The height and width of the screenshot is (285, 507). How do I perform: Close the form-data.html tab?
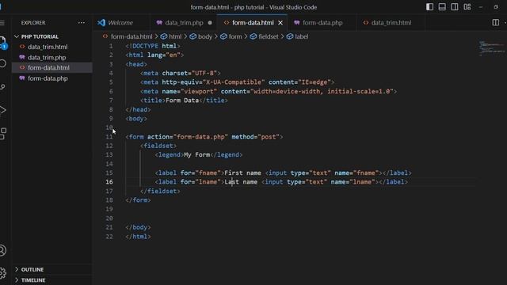(x=280, y=23)
